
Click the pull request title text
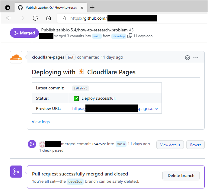[84, 30]
